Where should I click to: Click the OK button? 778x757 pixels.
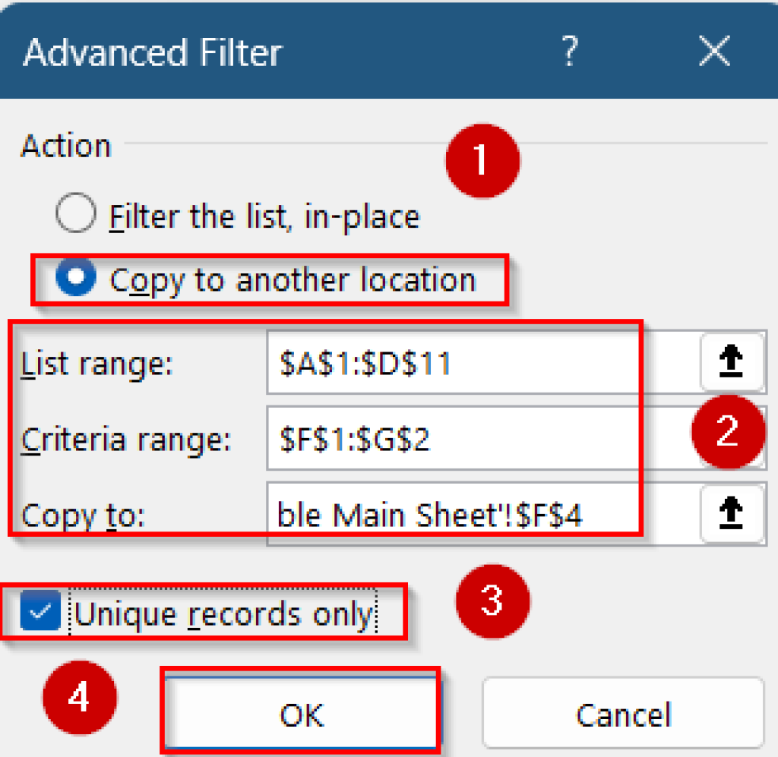click(301, 714)
